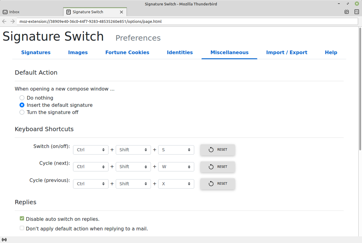This screenshot has height=243, width=362.
Task: Close the Signature Switch tab
Action: coord(121,12)
